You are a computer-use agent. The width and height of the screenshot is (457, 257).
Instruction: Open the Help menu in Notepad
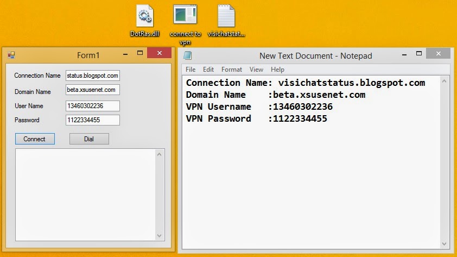tap(277, 70)
